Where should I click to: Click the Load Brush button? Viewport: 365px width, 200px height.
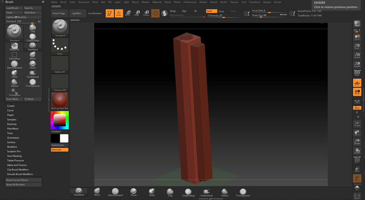14,8
